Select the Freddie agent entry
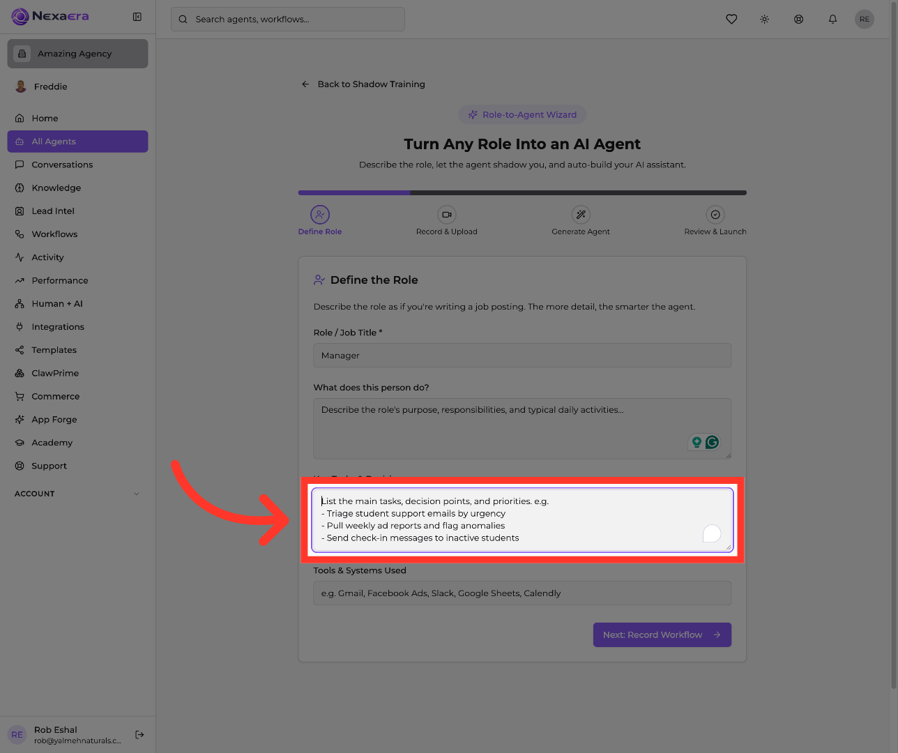Screen dimensions: 898x753 [78, 86]
